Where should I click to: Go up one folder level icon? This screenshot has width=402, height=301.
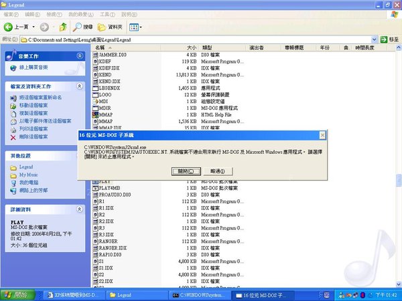[63, 27]
